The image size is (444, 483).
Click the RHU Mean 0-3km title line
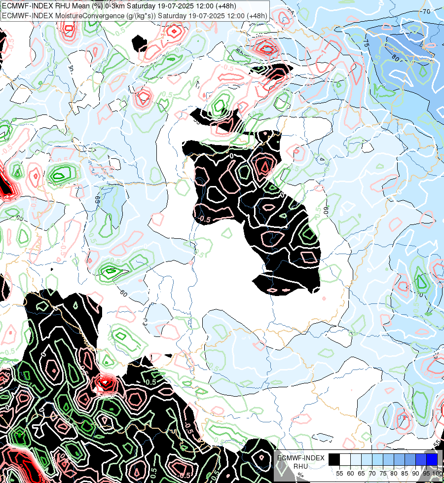point(119,6)
